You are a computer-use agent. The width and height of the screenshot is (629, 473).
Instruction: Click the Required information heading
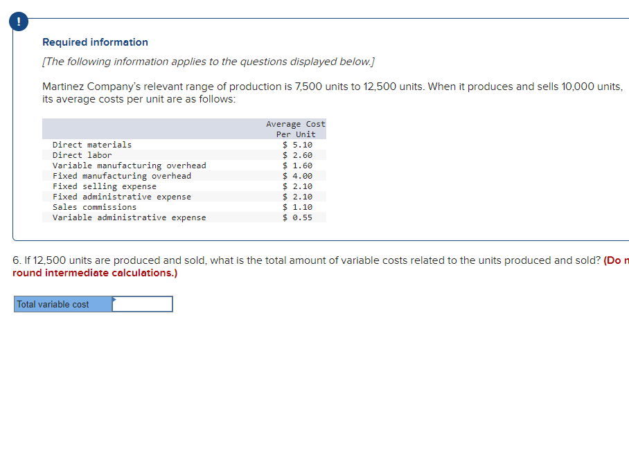pos(95,42)
